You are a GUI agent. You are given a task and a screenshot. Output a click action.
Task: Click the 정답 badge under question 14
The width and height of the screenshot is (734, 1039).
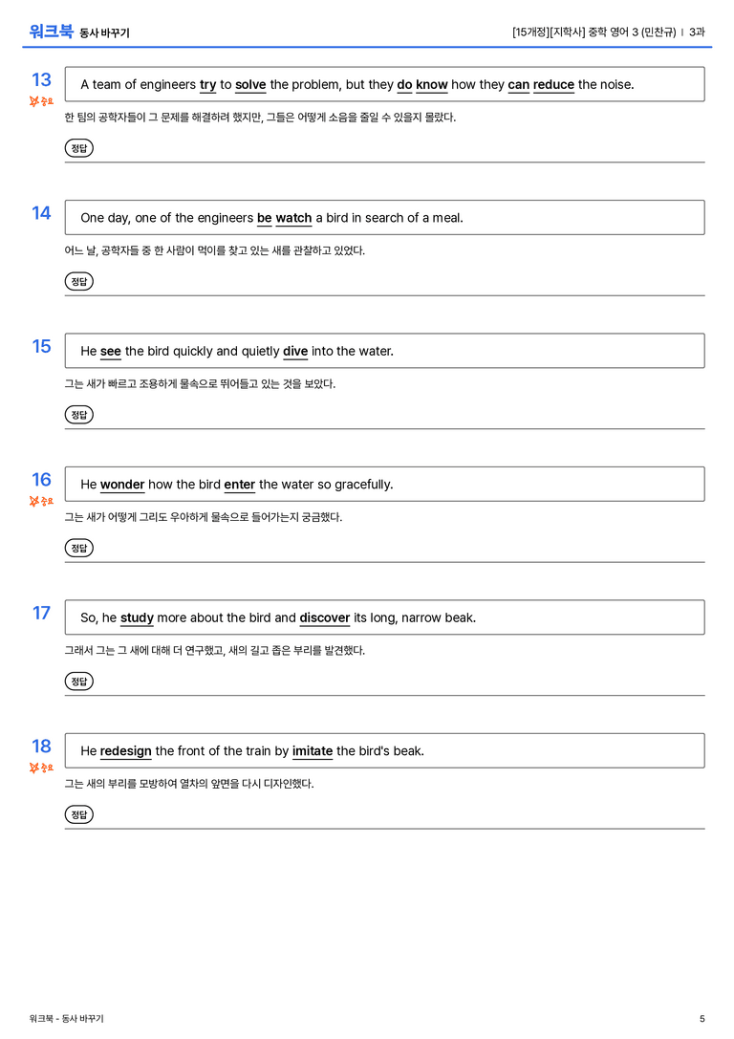[78, 282]
